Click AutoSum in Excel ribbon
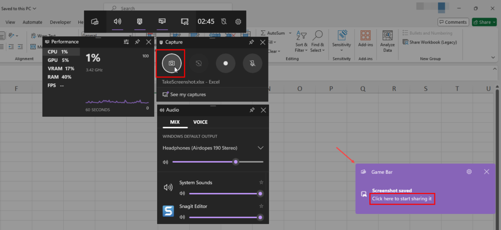 point(273,33)
